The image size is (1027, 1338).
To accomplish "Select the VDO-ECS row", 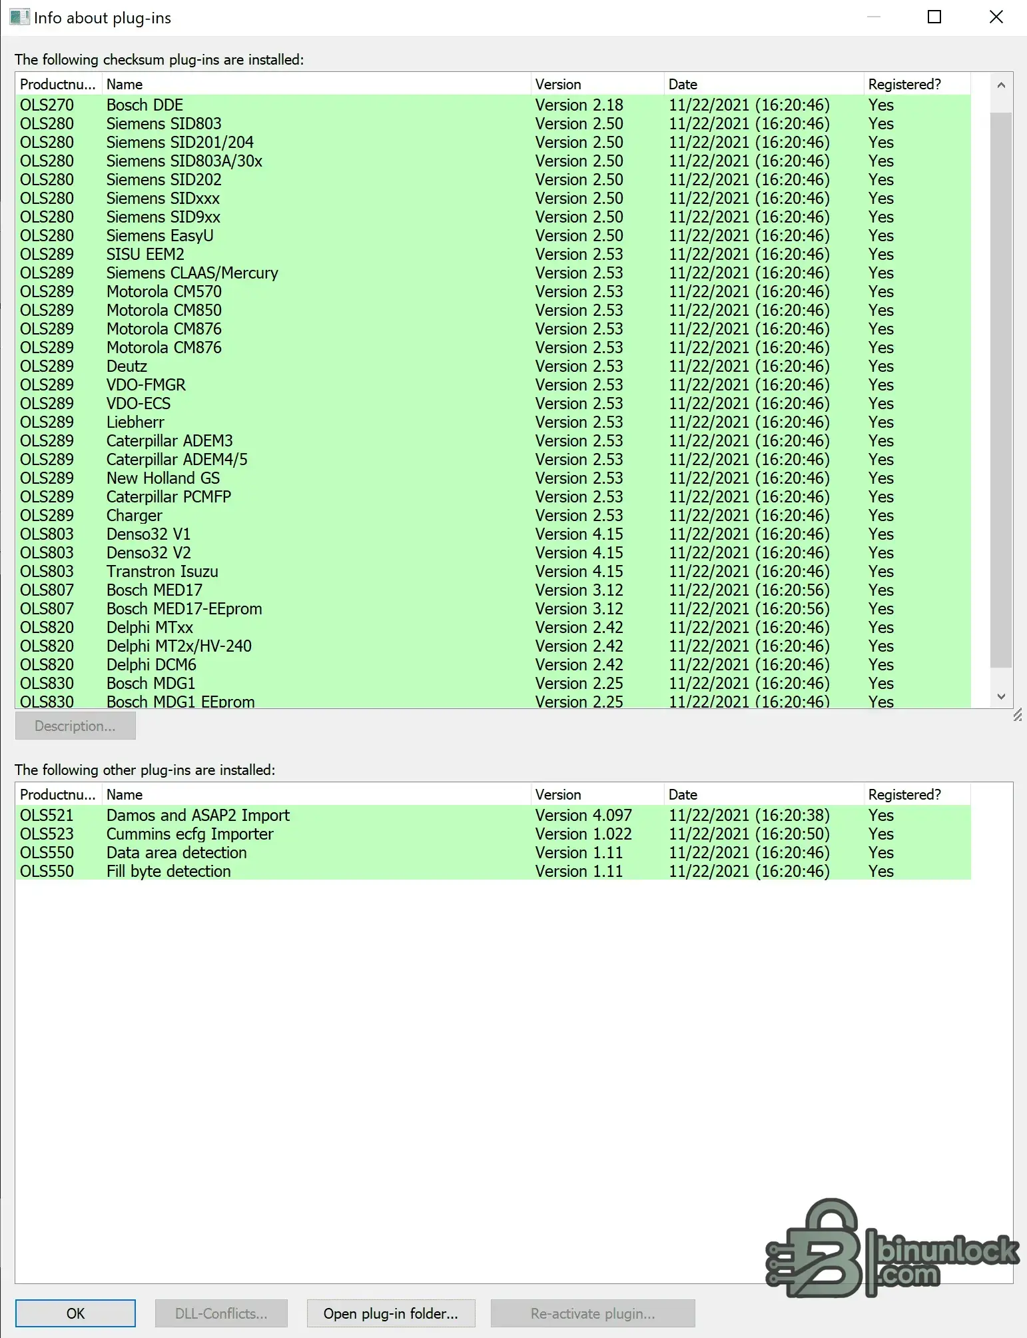I will 493,403.
